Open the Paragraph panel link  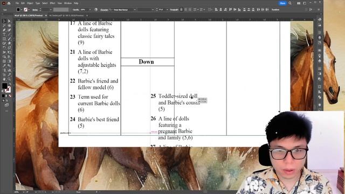coord(174,10)
